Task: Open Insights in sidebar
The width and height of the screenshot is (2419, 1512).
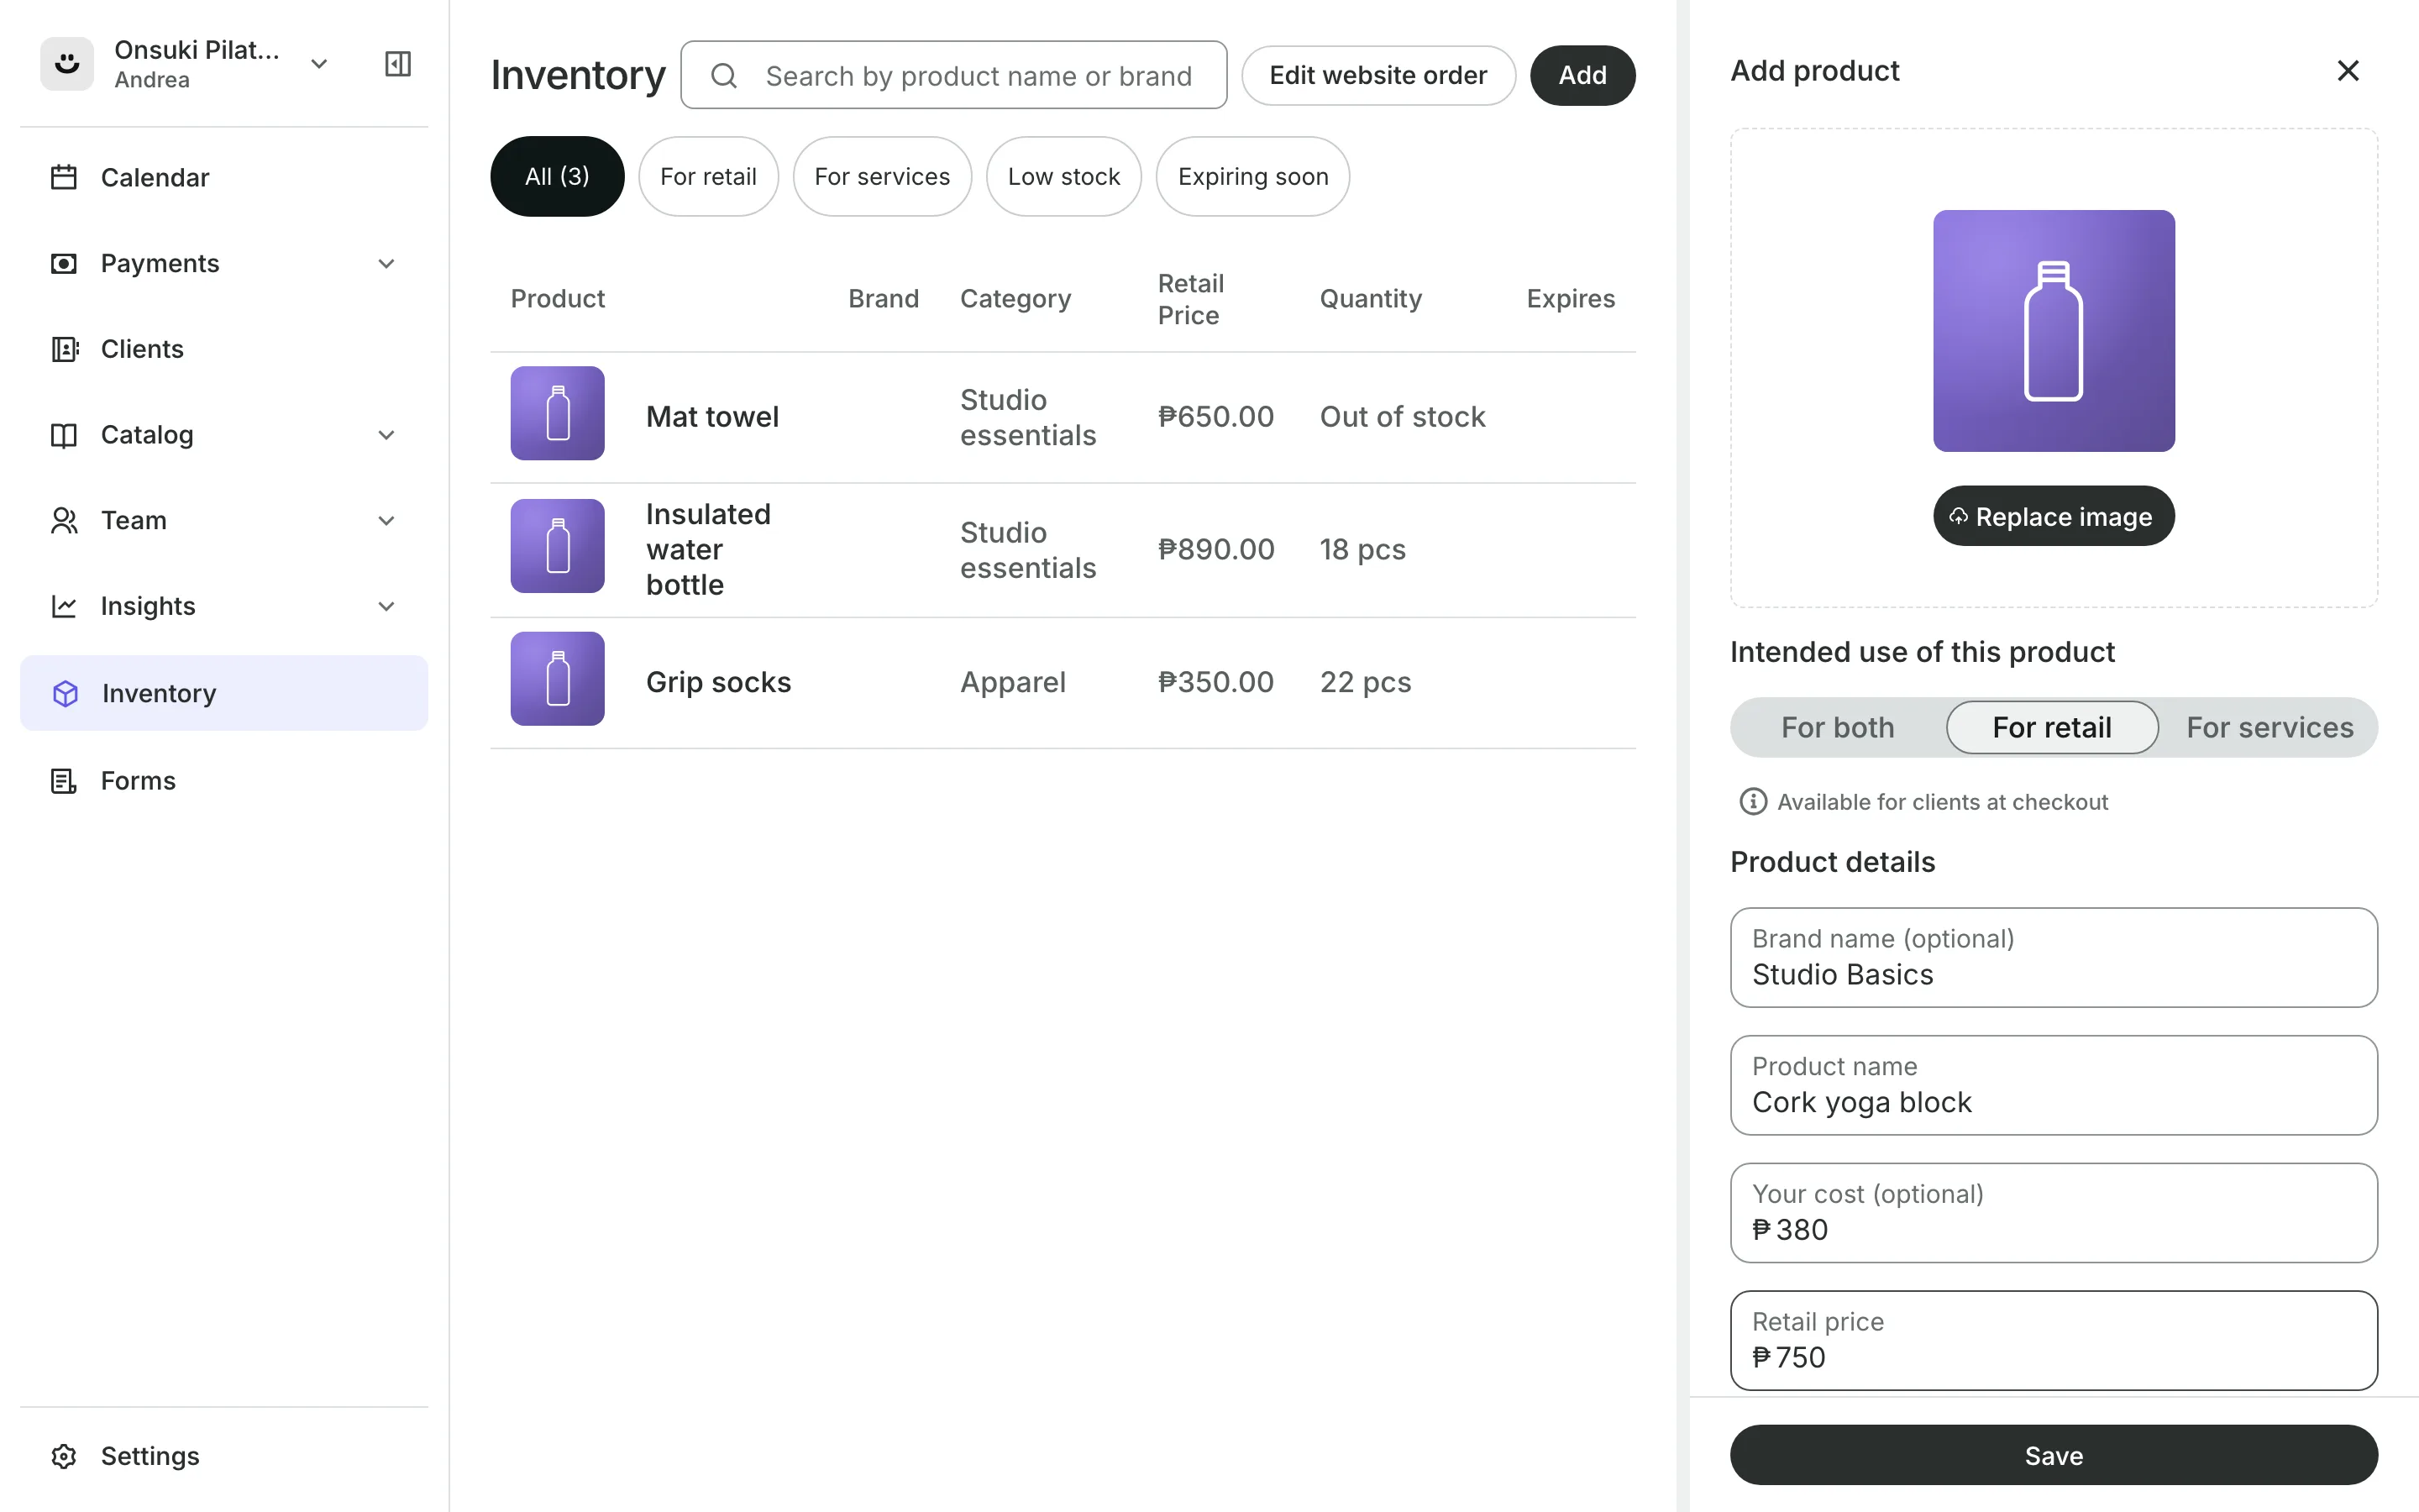Action: pos(224,606)
